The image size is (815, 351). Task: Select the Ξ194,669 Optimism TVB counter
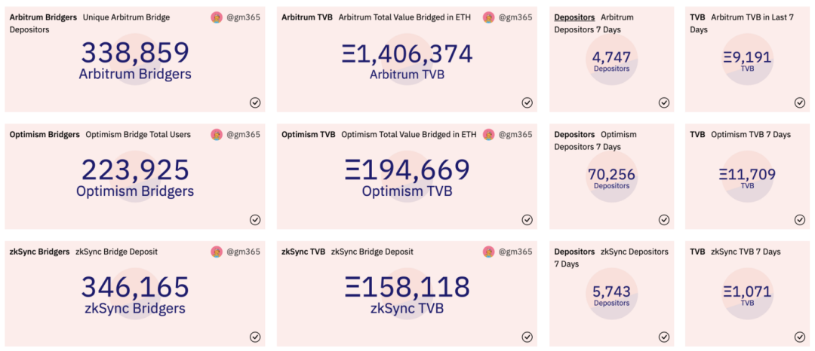tap(407, 177)
